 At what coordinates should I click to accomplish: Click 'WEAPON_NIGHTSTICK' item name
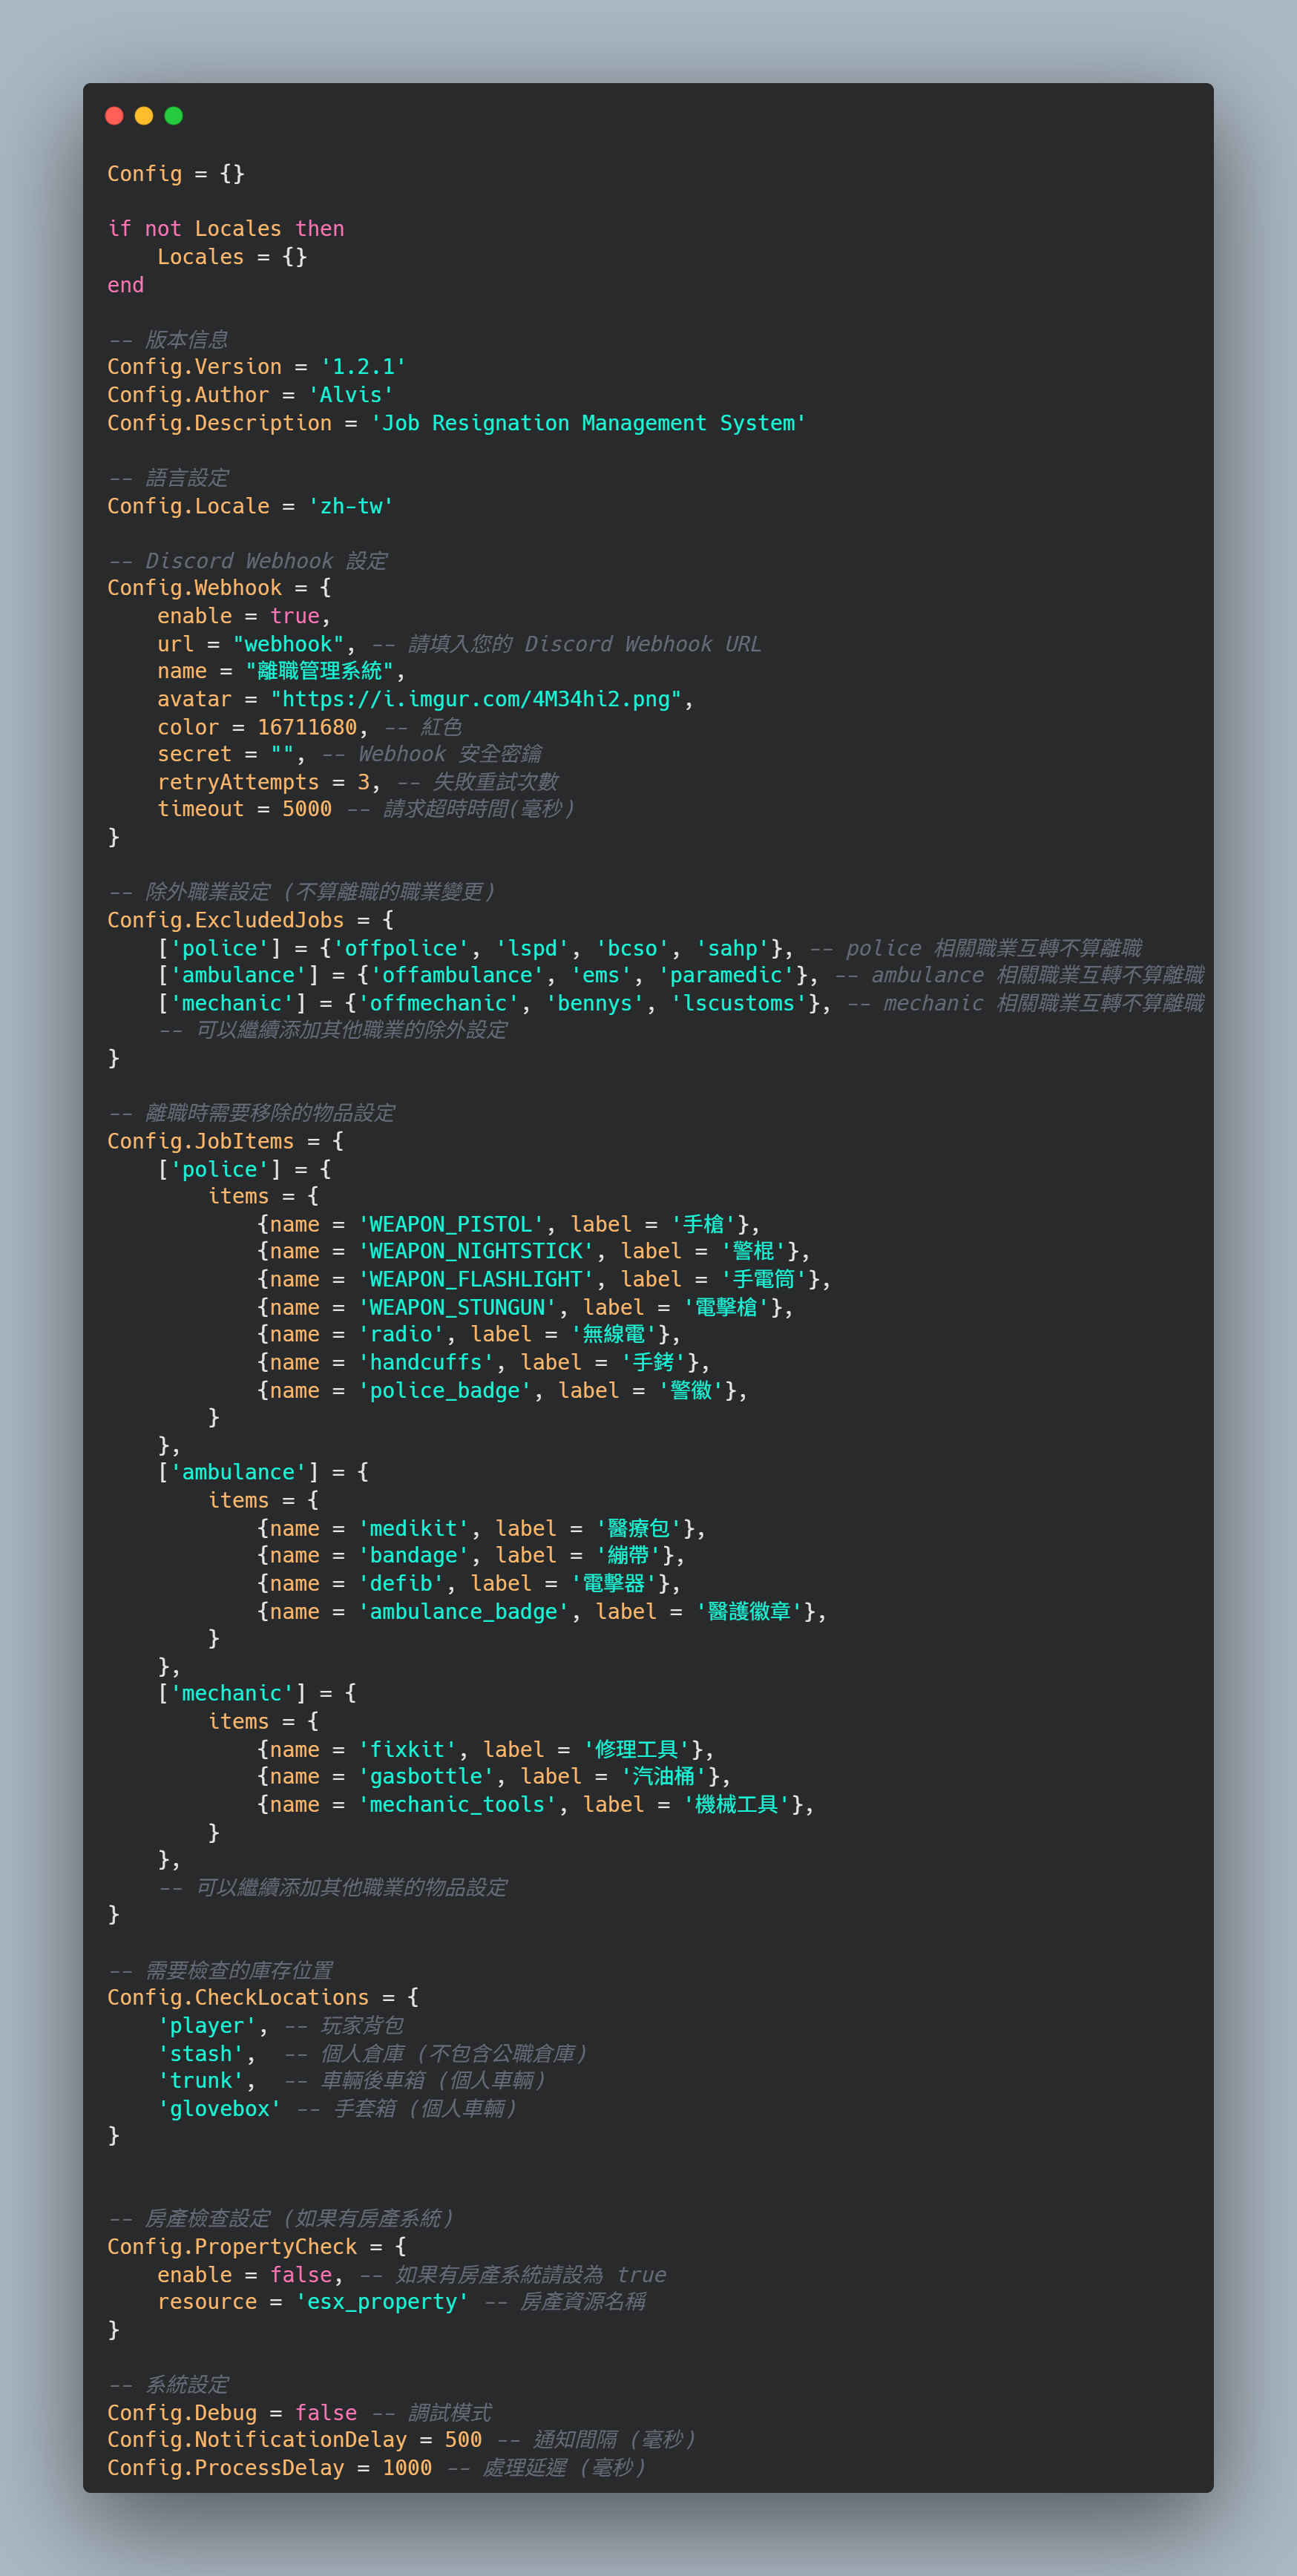pos(476,1251)
